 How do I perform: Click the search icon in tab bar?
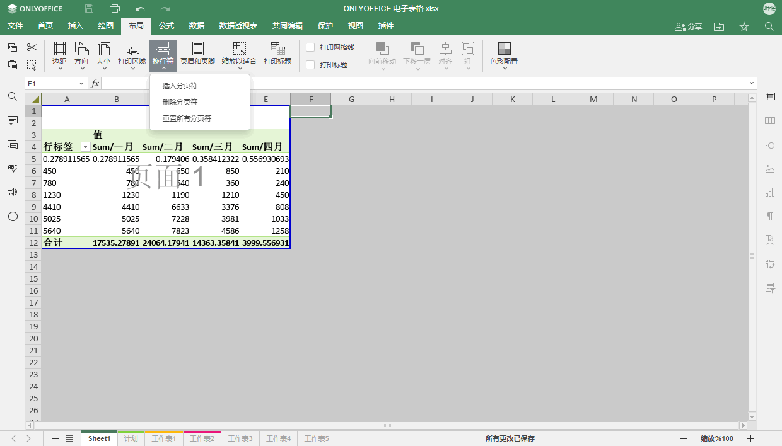(x=769, y=26)
